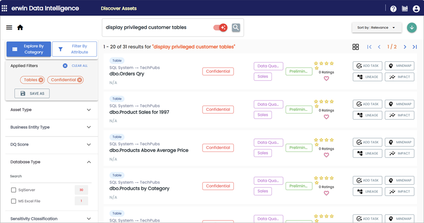Click the home icon
This screenshot has width=424, height=223.
tap(20, 28)
